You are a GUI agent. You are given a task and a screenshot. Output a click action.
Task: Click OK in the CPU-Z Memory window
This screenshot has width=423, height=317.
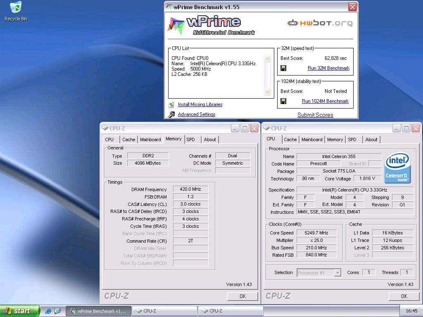coord(242,296)
